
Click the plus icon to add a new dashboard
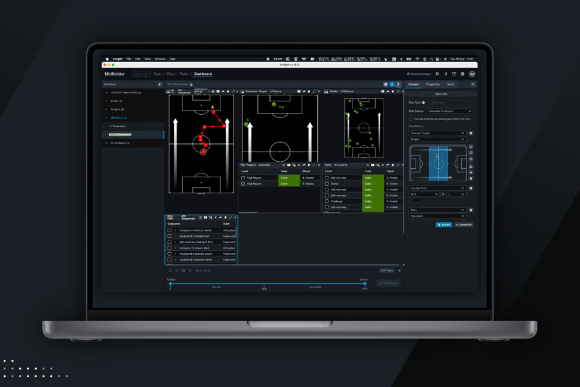pyautogui.click(x=159, y=84)
